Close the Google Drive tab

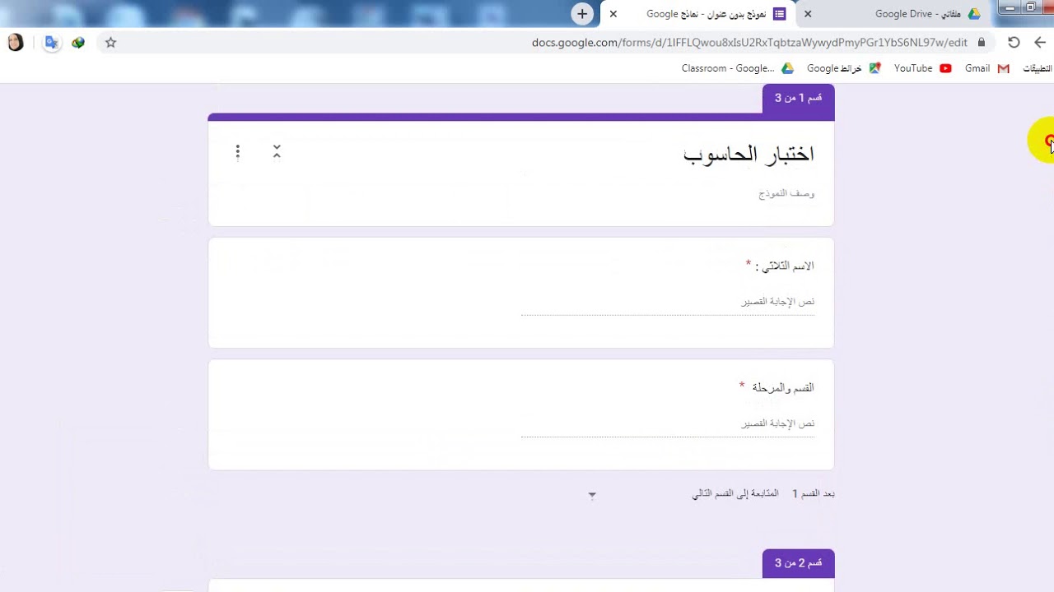(808, 14)
